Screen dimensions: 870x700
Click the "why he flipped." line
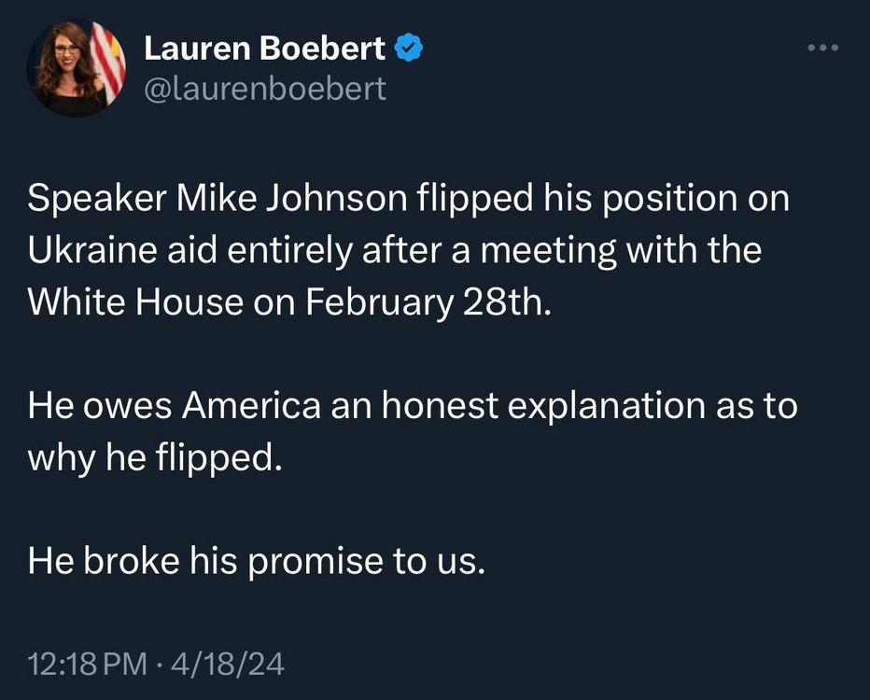[x=154, y=457]
